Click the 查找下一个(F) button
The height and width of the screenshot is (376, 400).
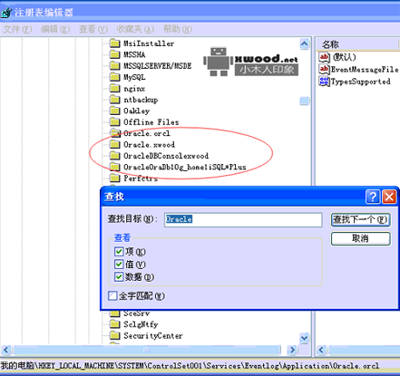pyautogui.click(x=361, y=219)
